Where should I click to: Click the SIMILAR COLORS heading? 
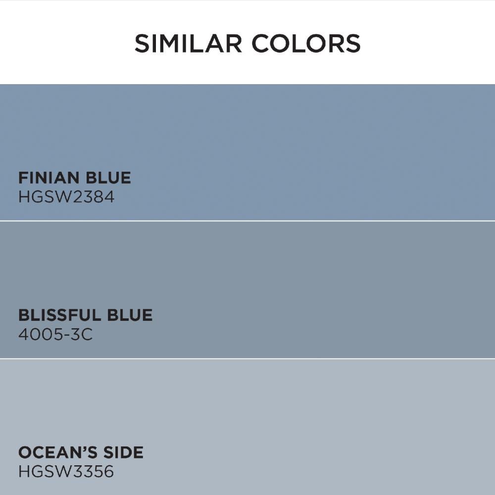coord(247,44)
